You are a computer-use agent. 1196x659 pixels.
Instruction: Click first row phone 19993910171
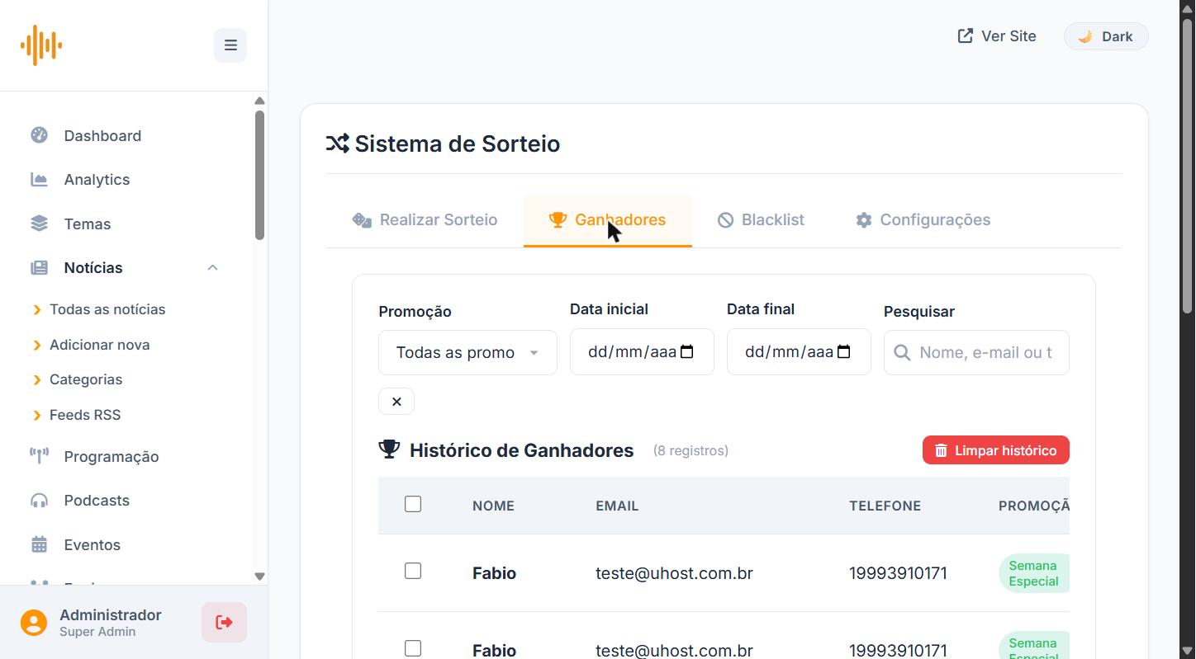[x=898, y=573]
